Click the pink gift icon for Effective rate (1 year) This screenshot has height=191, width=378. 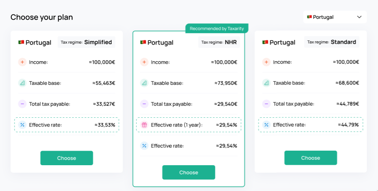pyautogui.click(x=144, y=125)
